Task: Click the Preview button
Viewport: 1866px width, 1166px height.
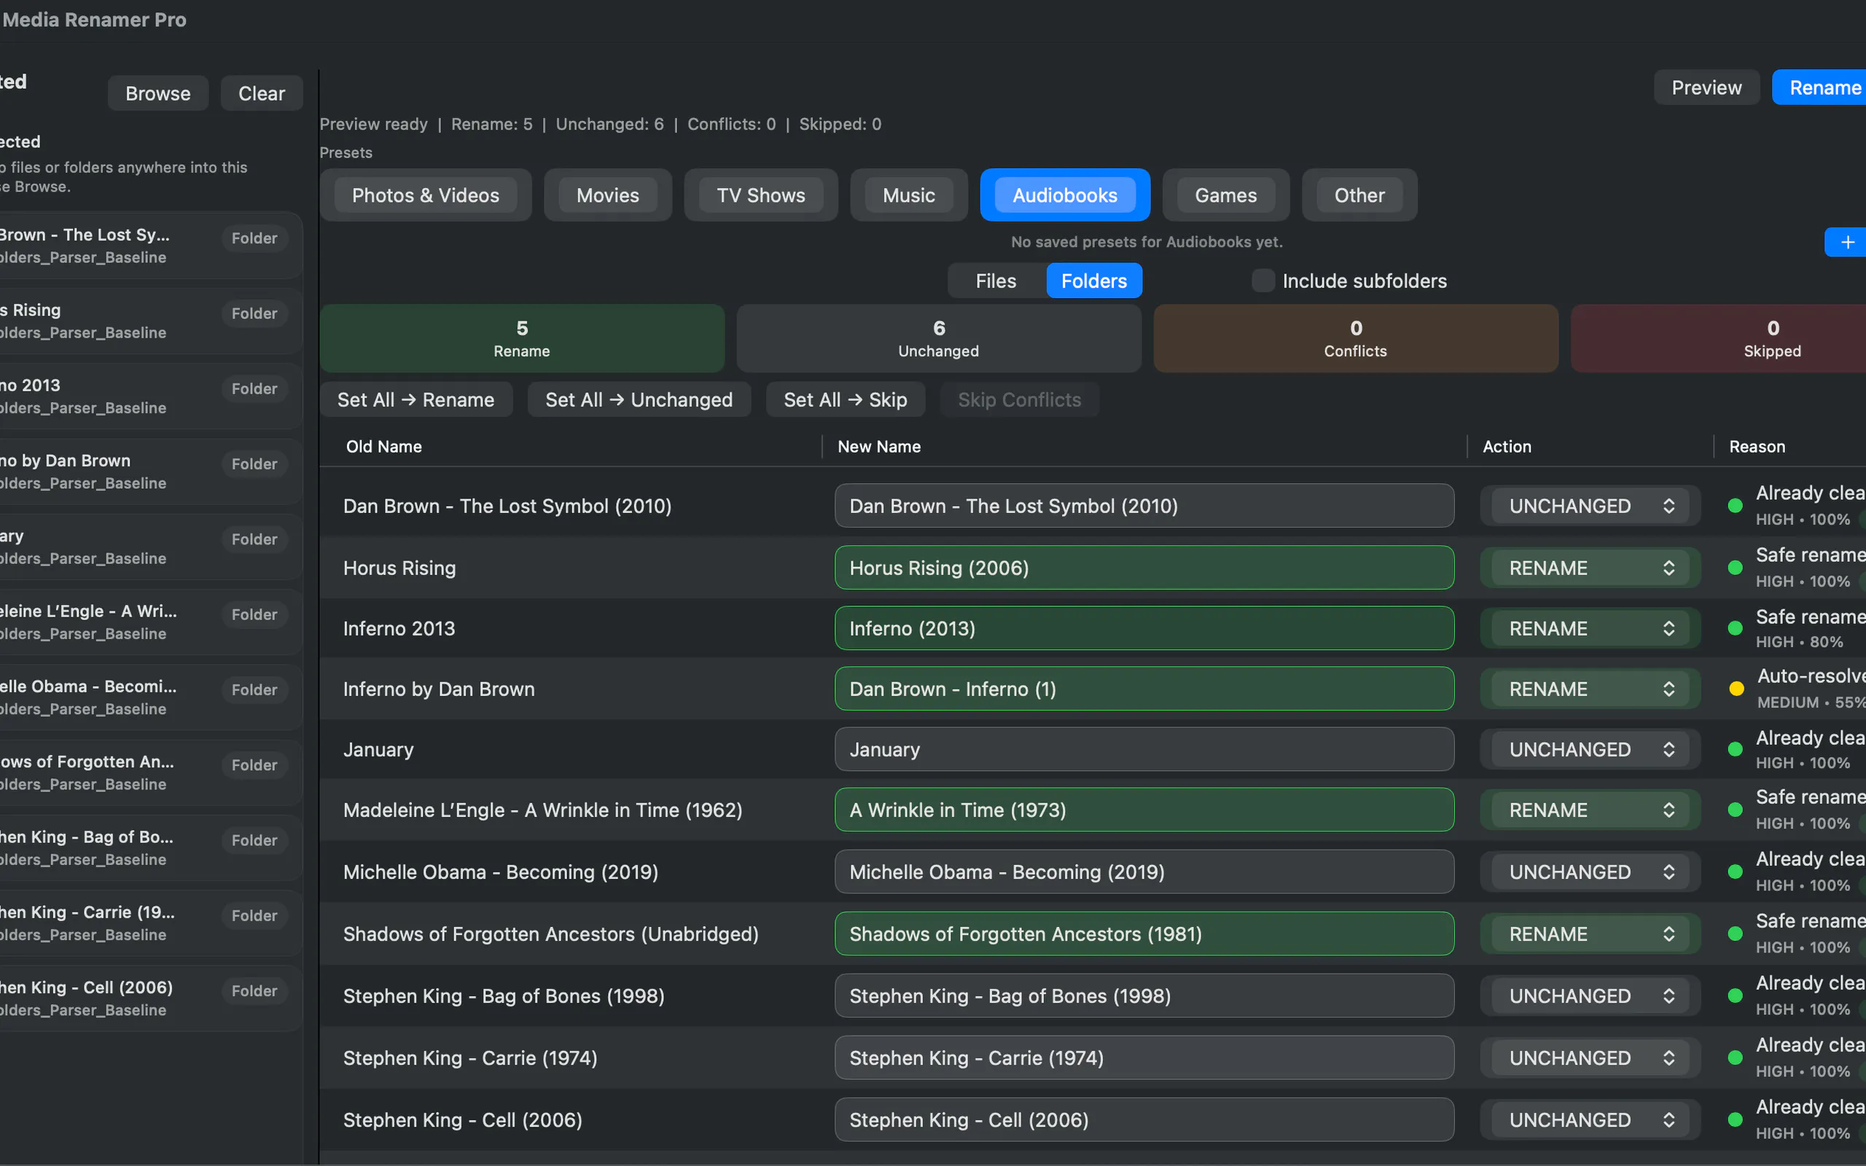Action: (x=1706, y=88)
